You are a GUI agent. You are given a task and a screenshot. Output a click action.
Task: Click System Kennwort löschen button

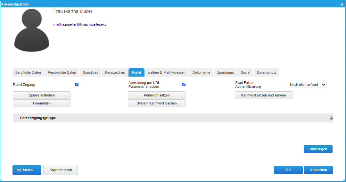click(x=157, y=103)
